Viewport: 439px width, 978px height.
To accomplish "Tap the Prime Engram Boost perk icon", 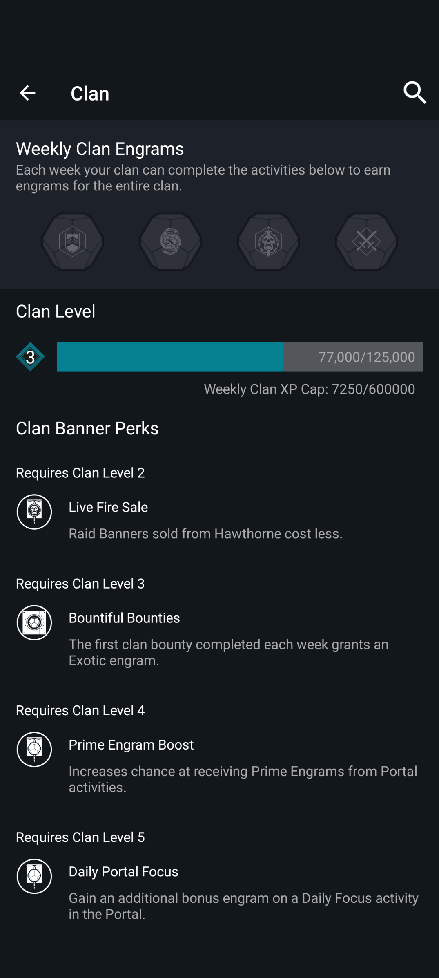I will click(34, 749).
